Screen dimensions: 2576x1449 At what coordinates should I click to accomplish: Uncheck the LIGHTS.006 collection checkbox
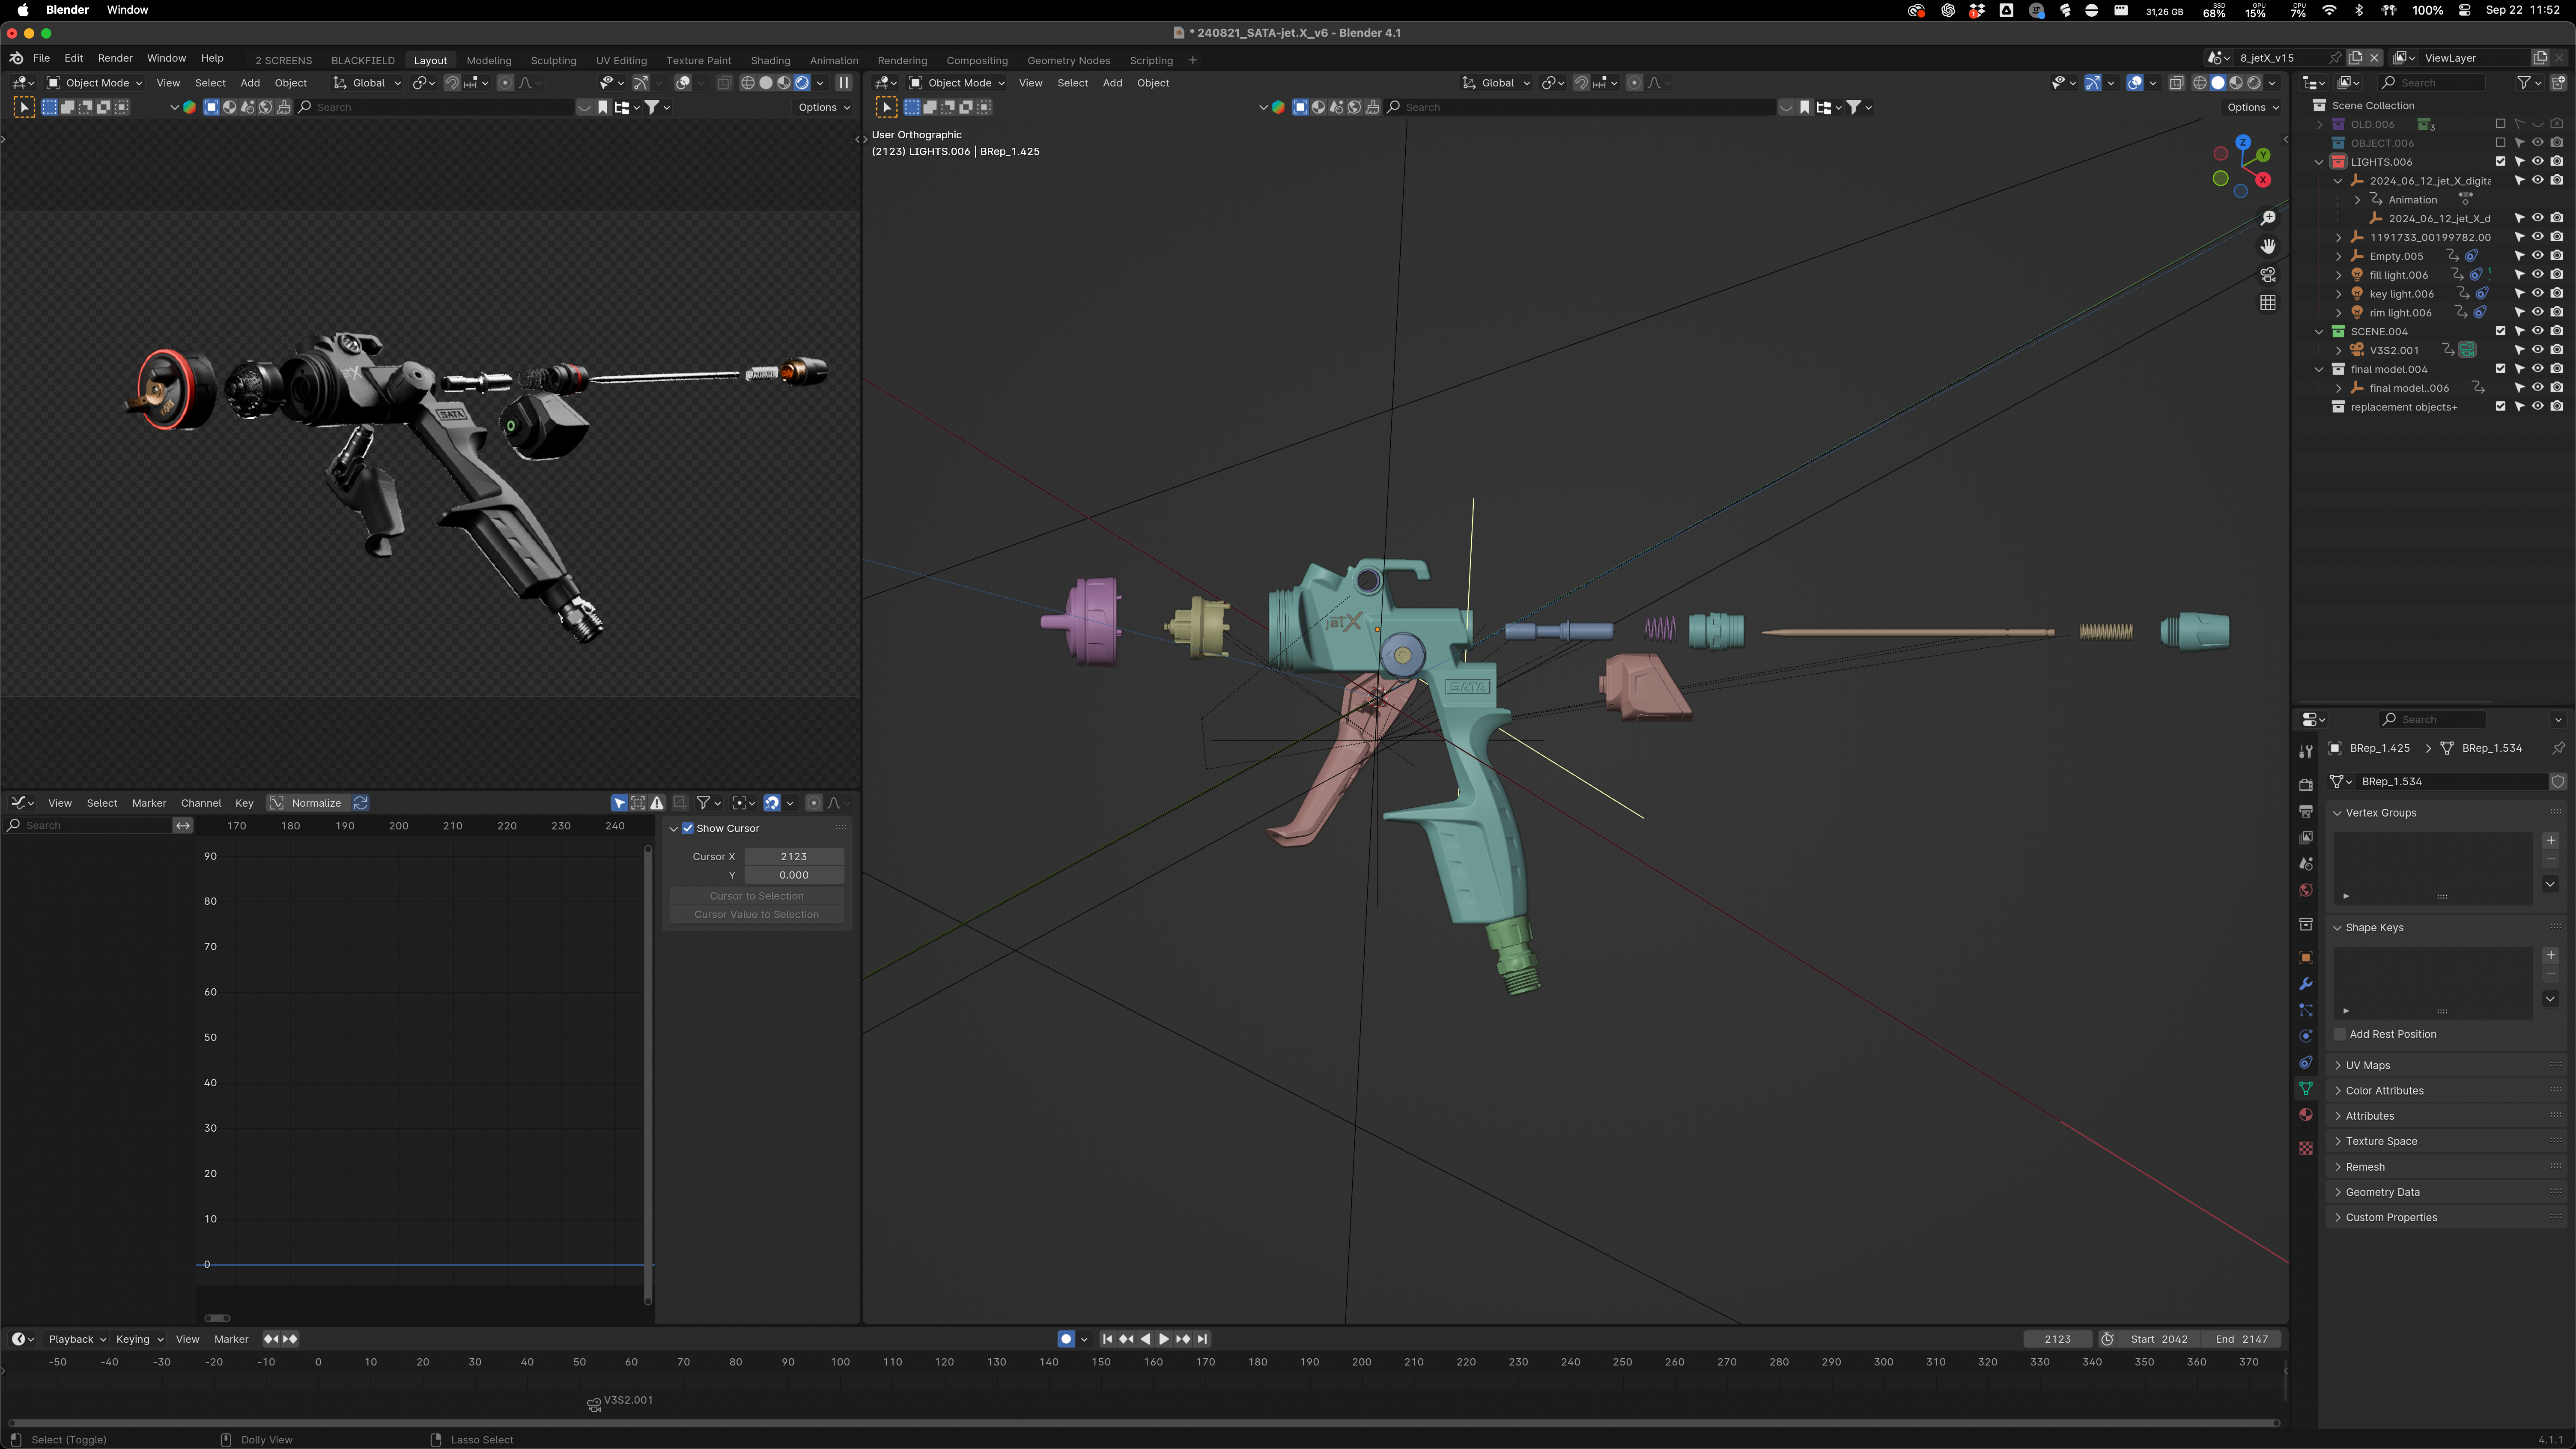[x=2501, y=162]
